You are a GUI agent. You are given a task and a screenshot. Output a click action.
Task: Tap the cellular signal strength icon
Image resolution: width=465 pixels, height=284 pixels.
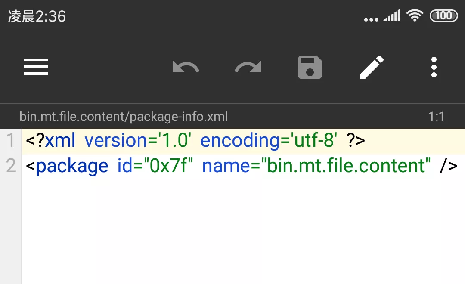[391, 16]
